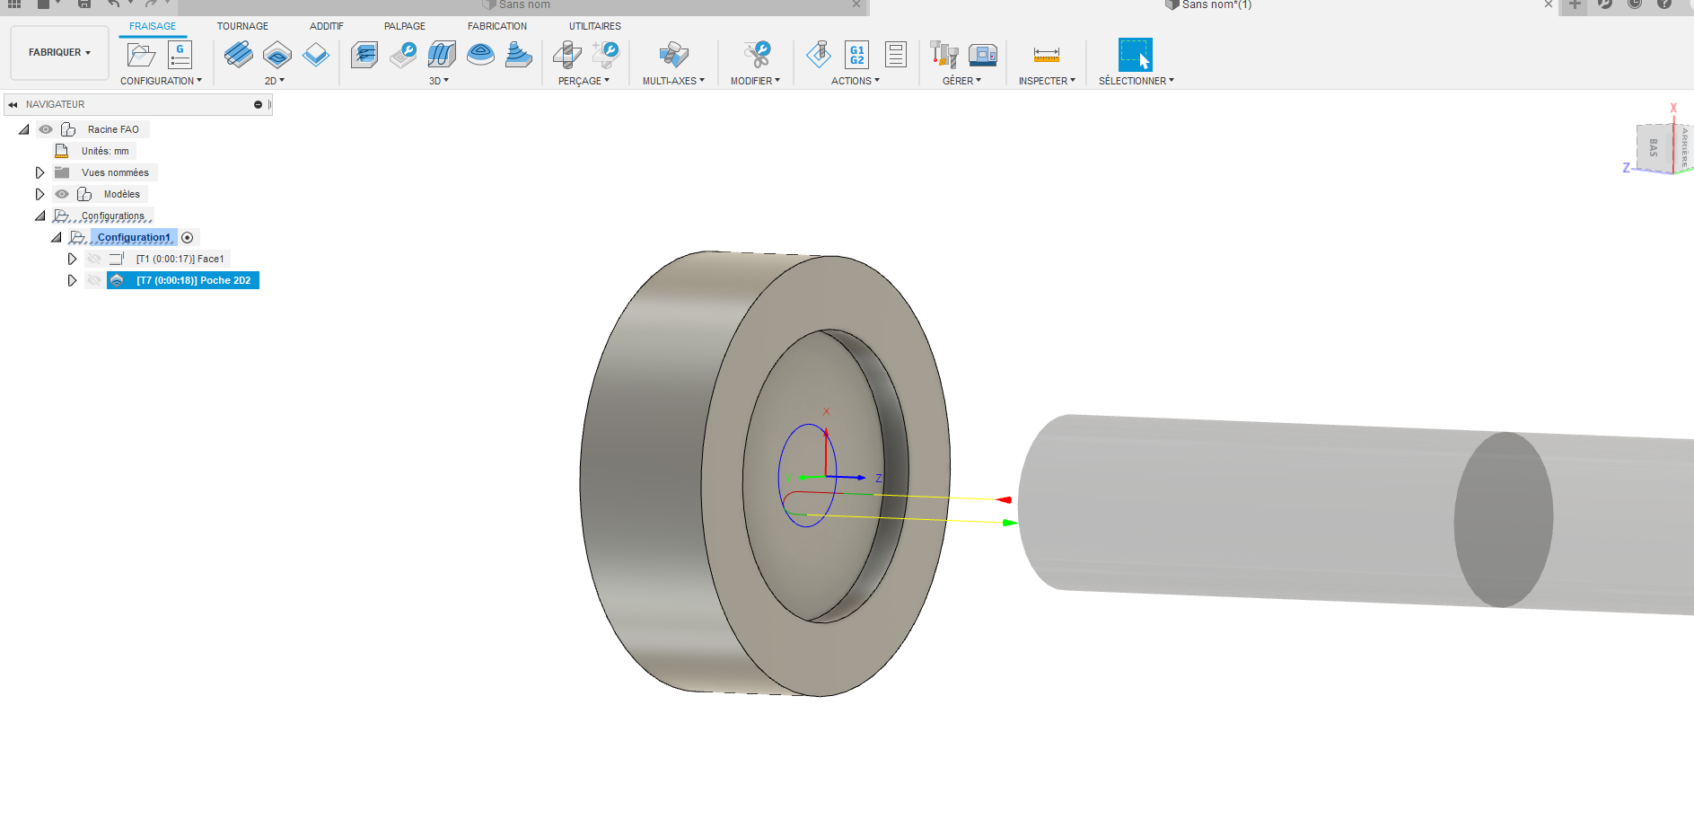Select the Face milling tool icon
This screenshot has height=837, width=1694.
coord(316,55)
